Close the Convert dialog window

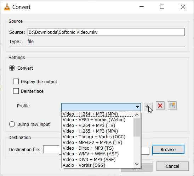click(183, 7)
